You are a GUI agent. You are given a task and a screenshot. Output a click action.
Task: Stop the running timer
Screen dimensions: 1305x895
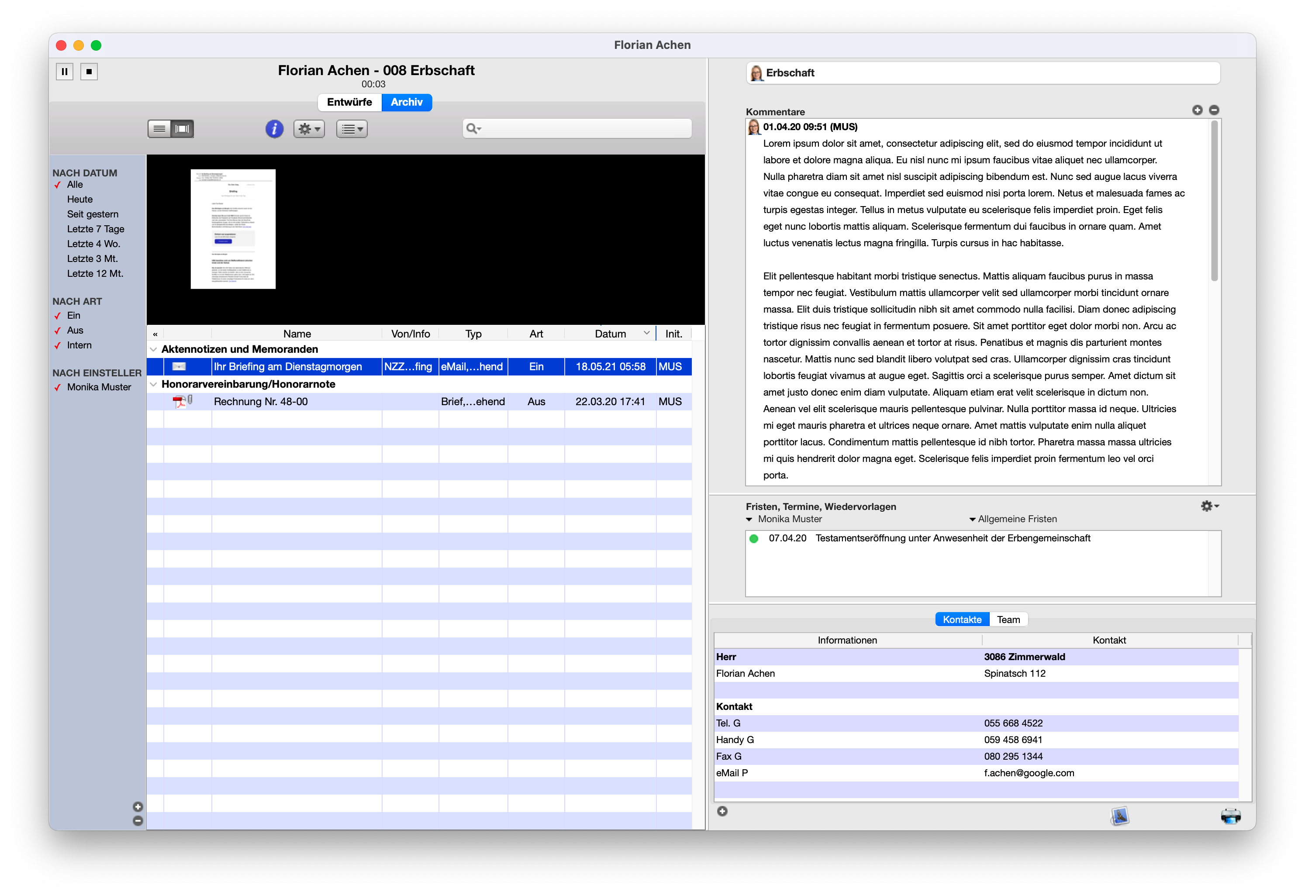coord(89,72)
